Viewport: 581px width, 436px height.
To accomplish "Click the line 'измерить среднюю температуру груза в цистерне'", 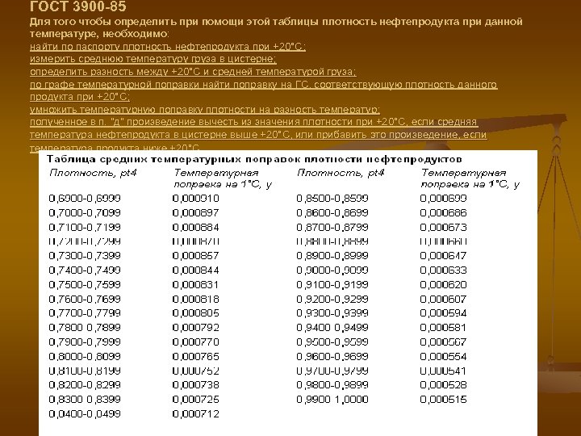I will point(153,59).
